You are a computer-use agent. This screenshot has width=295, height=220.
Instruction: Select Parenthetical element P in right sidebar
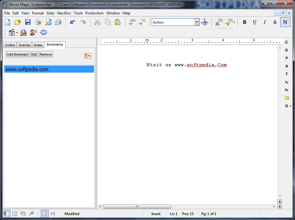tap(286, 58)
